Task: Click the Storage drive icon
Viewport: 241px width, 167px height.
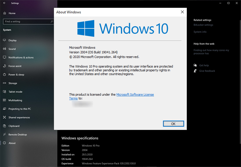Action: (x=4, y=83)
